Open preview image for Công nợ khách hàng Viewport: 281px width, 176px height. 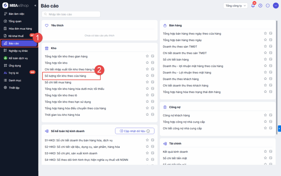click(x=271, y=115)
